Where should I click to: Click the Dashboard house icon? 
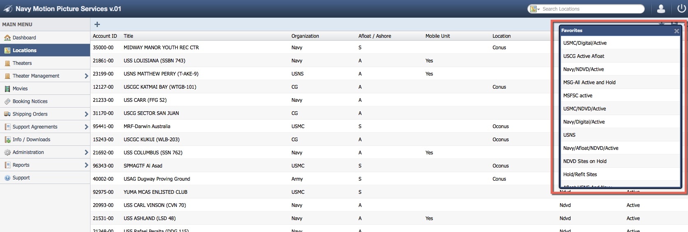coord(7,38)
